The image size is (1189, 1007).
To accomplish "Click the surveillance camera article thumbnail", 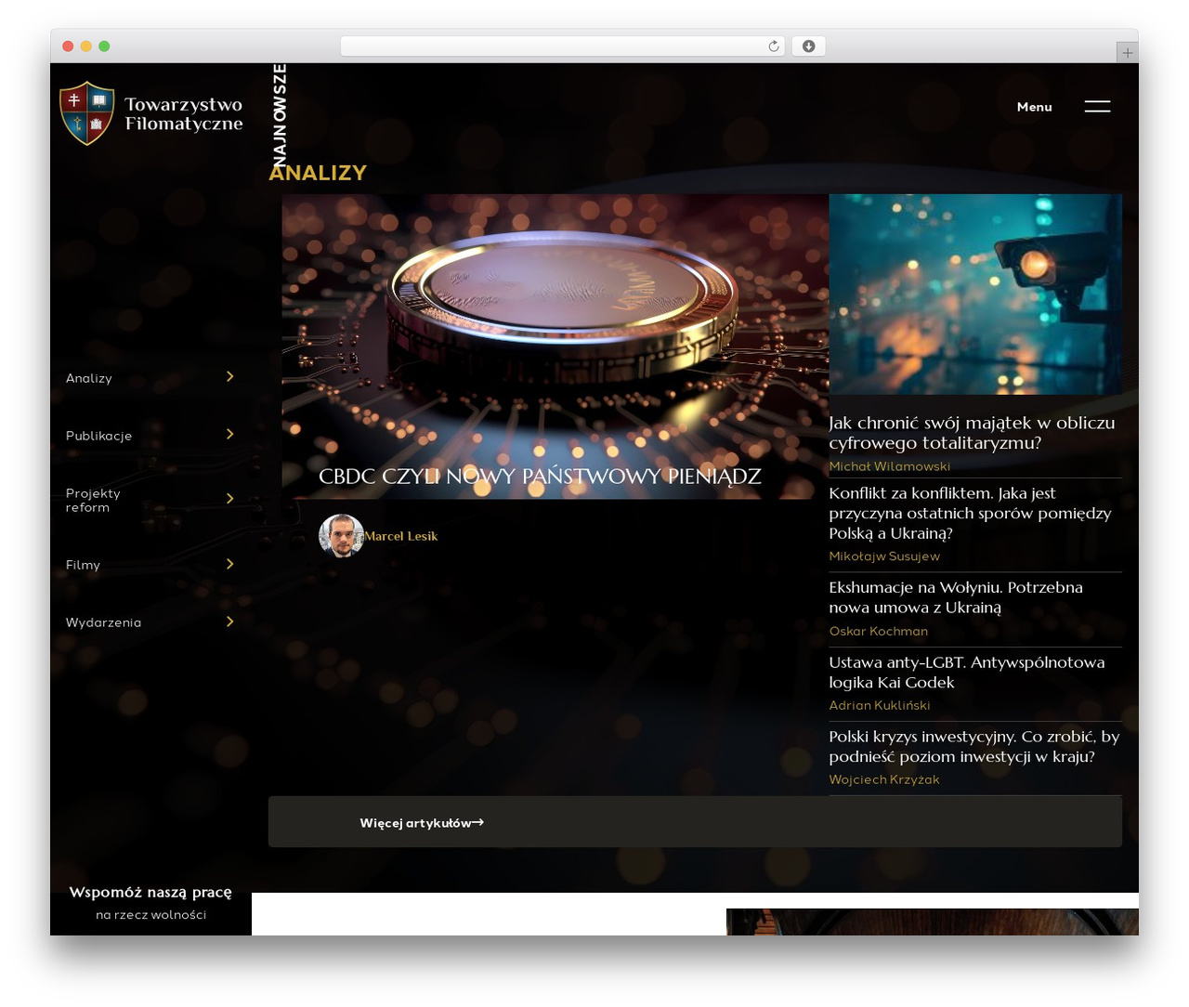I will (975, 294).
